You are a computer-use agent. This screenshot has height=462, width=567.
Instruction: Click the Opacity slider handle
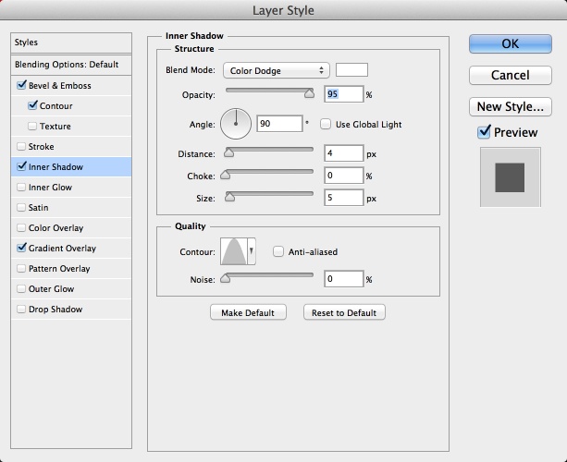[309, 93]
